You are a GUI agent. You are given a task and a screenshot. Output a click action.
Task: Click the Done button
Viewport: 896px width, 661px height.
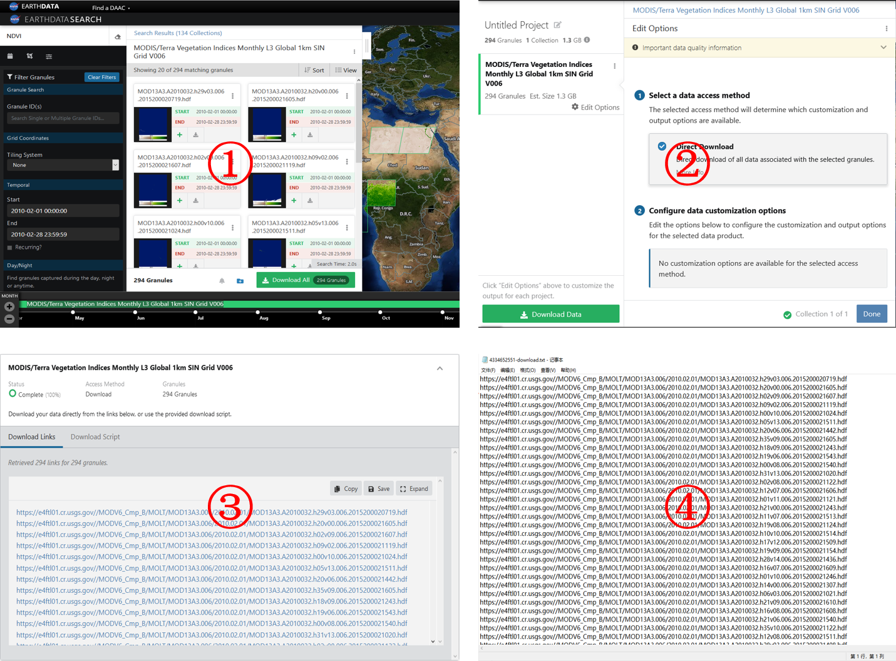pos(872,314)
